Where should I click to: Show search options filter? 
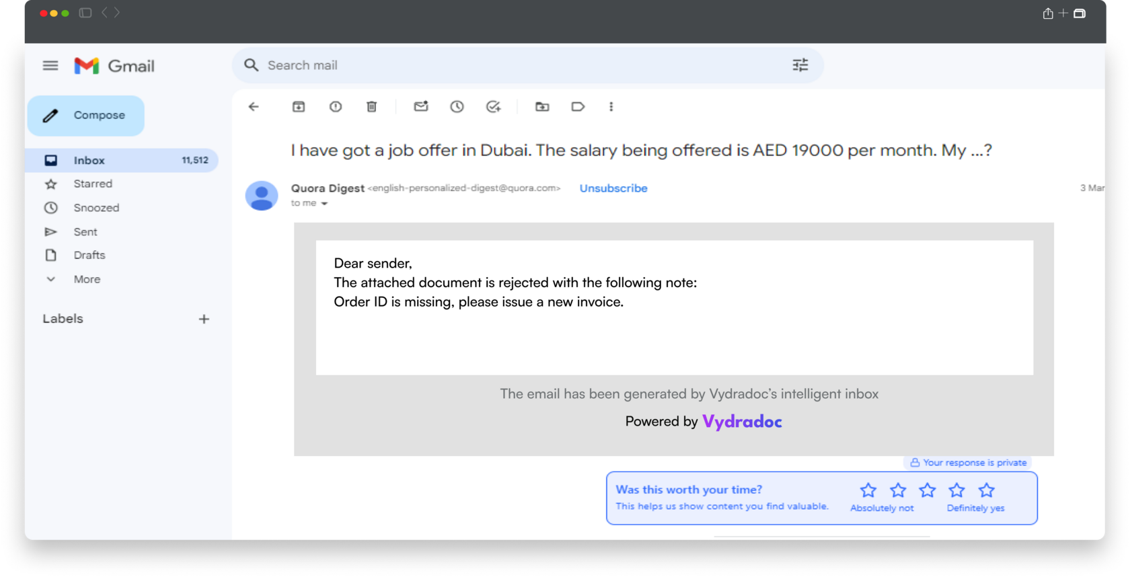800,65
